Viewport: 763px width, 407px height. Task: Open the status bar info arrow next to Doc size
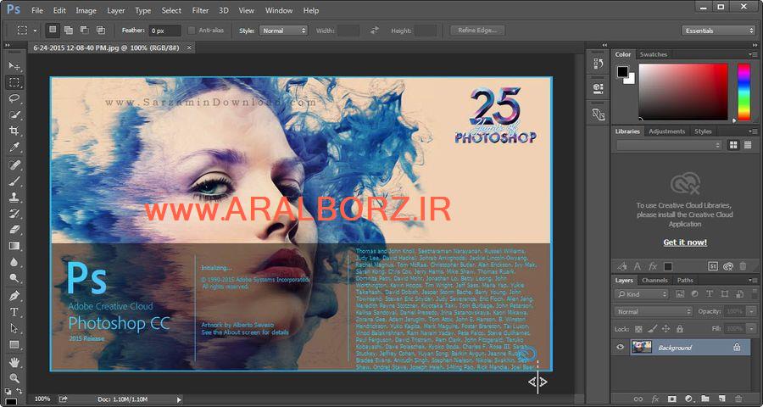coord(179,399)
